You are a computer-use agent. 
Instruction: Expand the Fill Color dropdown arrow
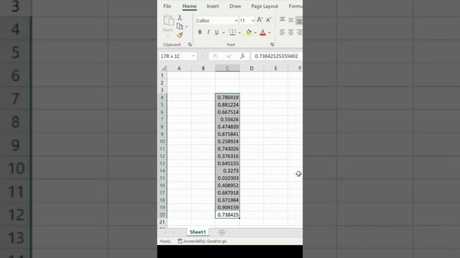click(255, 33)
